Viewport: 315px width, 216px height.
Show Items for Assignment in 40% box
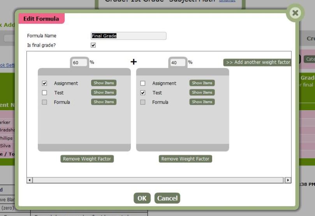click(x=202, y=83)
